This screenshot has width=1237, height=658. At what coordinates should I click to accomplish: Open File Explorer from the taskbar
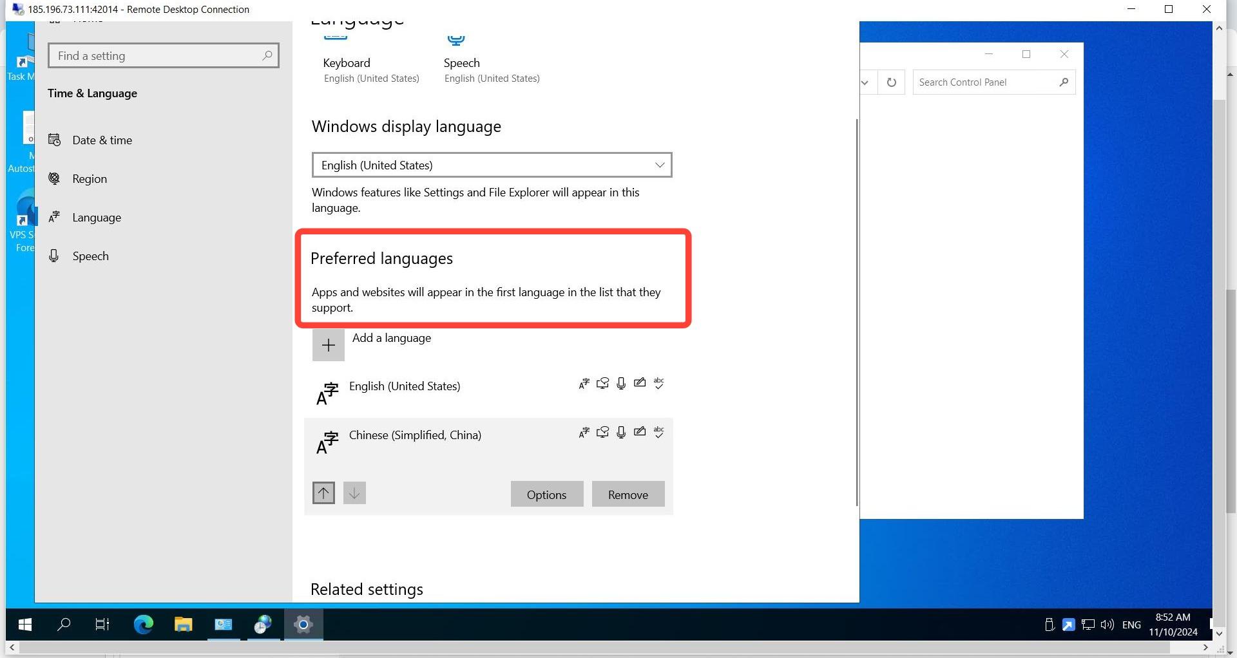[184, 625]
